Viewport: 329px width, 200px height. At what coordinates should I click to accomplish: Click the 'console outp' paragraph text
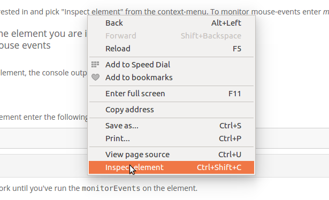[x=43, y=73]
